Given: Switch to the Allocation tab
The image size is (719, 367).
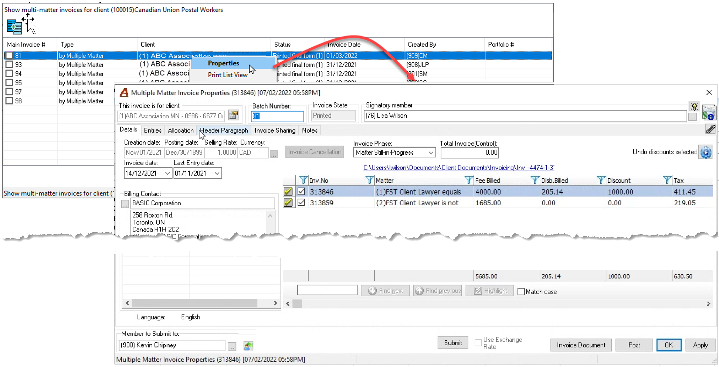Looking at the screenshot, I should click(180, 130).
